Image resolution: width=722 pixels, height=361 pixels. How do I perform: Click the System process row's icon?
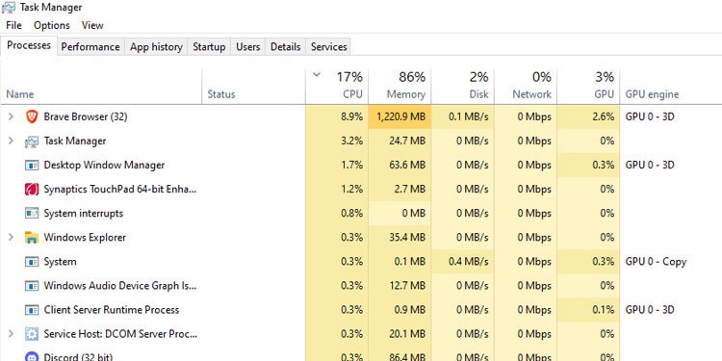[x=32, y=262]
